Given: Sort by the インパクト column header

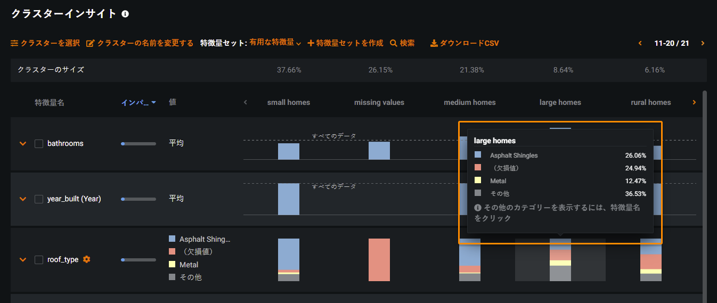Looking at the screenshot, I should pos(138,102).
